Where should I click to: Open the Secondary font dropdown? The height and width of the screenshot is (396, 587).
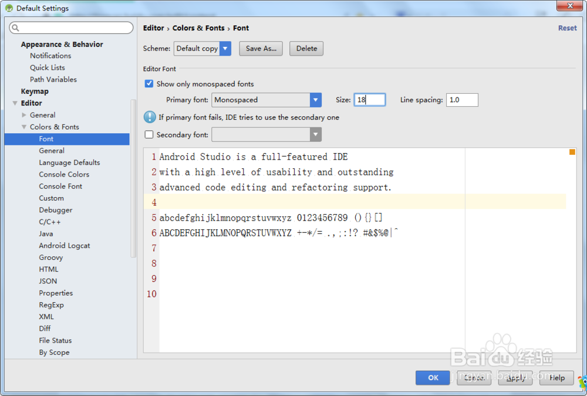pos(316,134)
